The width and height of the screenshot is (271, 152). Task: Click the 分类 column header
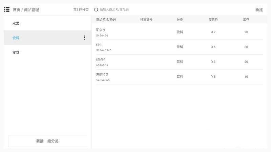(180, 20)
